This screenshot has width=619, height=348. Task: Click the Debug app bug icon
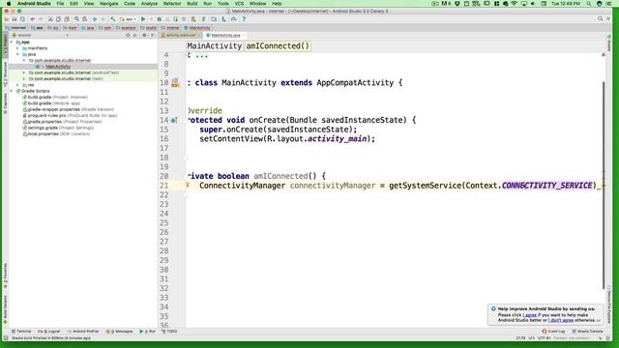160,19
